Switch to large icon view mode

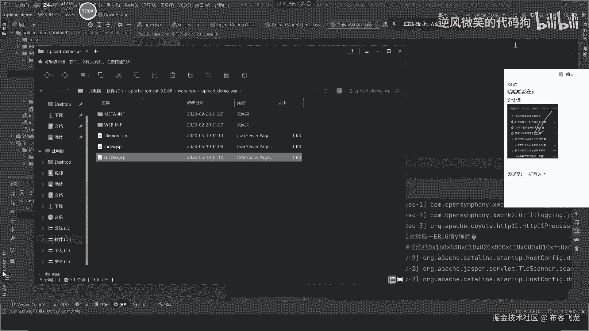(x=400, y=280)
